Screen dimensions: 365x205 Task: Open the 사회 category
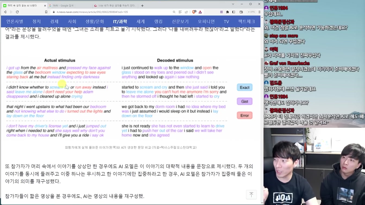click(x=72, y=21)
